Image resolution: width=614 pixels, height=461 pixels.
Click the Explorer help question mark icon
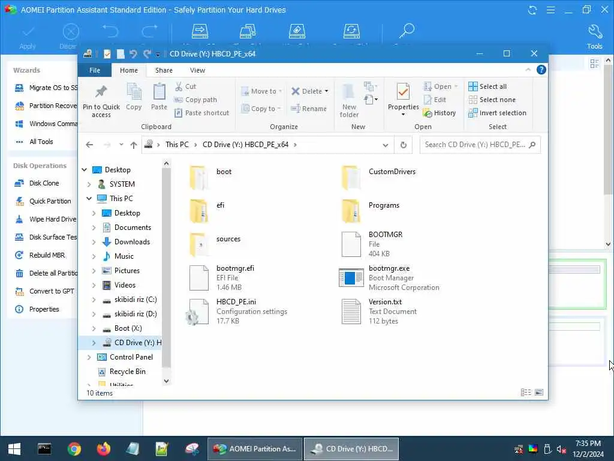pyautogui.click(x=541, y=70)
